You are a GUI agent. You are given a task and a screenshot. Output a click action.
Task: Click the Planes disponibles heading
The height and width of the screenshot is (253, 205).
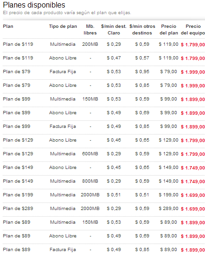[34, 5]
